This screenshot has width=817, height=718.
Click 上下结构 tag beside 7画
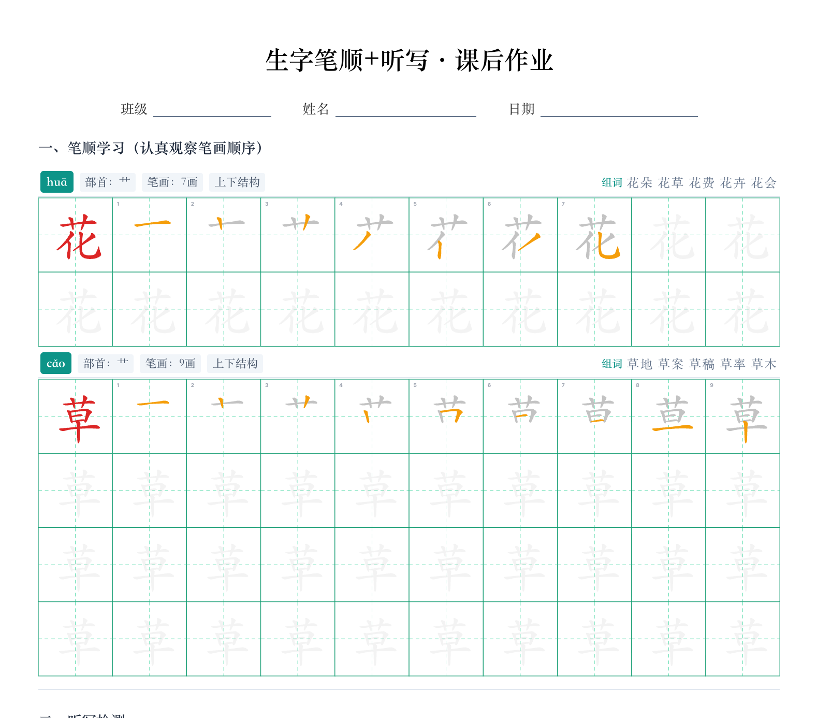(237, 182)
